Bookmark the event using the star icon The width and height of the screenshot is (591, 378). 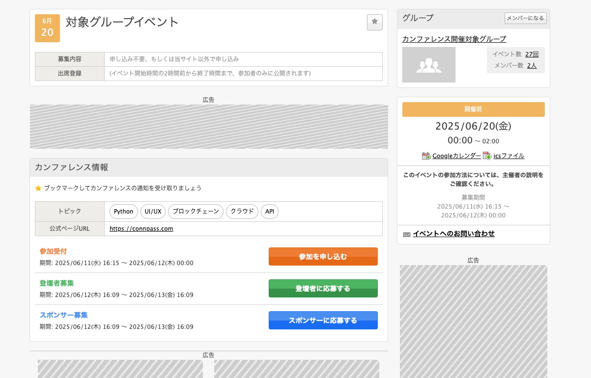pyautogui.click(x=374, y=22)
